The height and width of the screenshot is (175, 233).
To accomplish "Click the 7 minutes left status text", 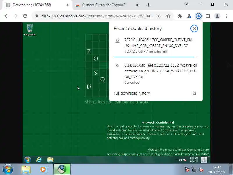I will click(157, 51).
